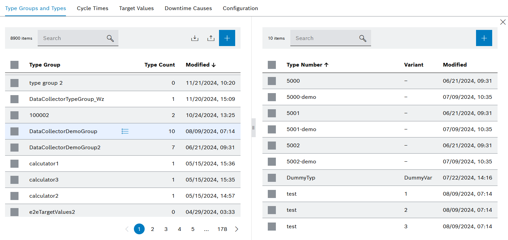
Task: Go to page 4
Action: (x=179, y=229)
